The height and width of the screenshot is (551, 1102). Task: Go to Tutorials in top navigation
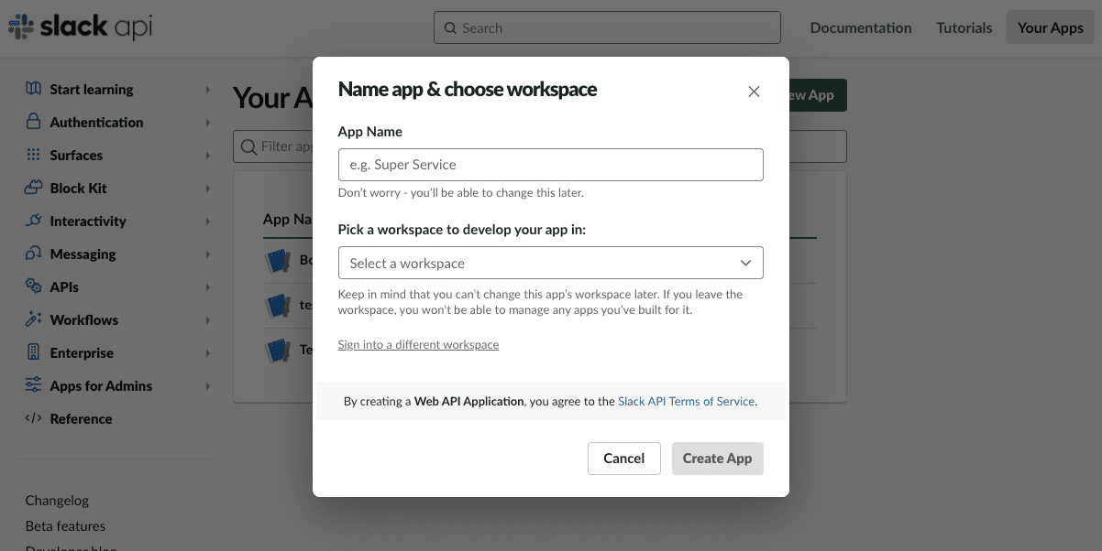click(x=964, y=27)
